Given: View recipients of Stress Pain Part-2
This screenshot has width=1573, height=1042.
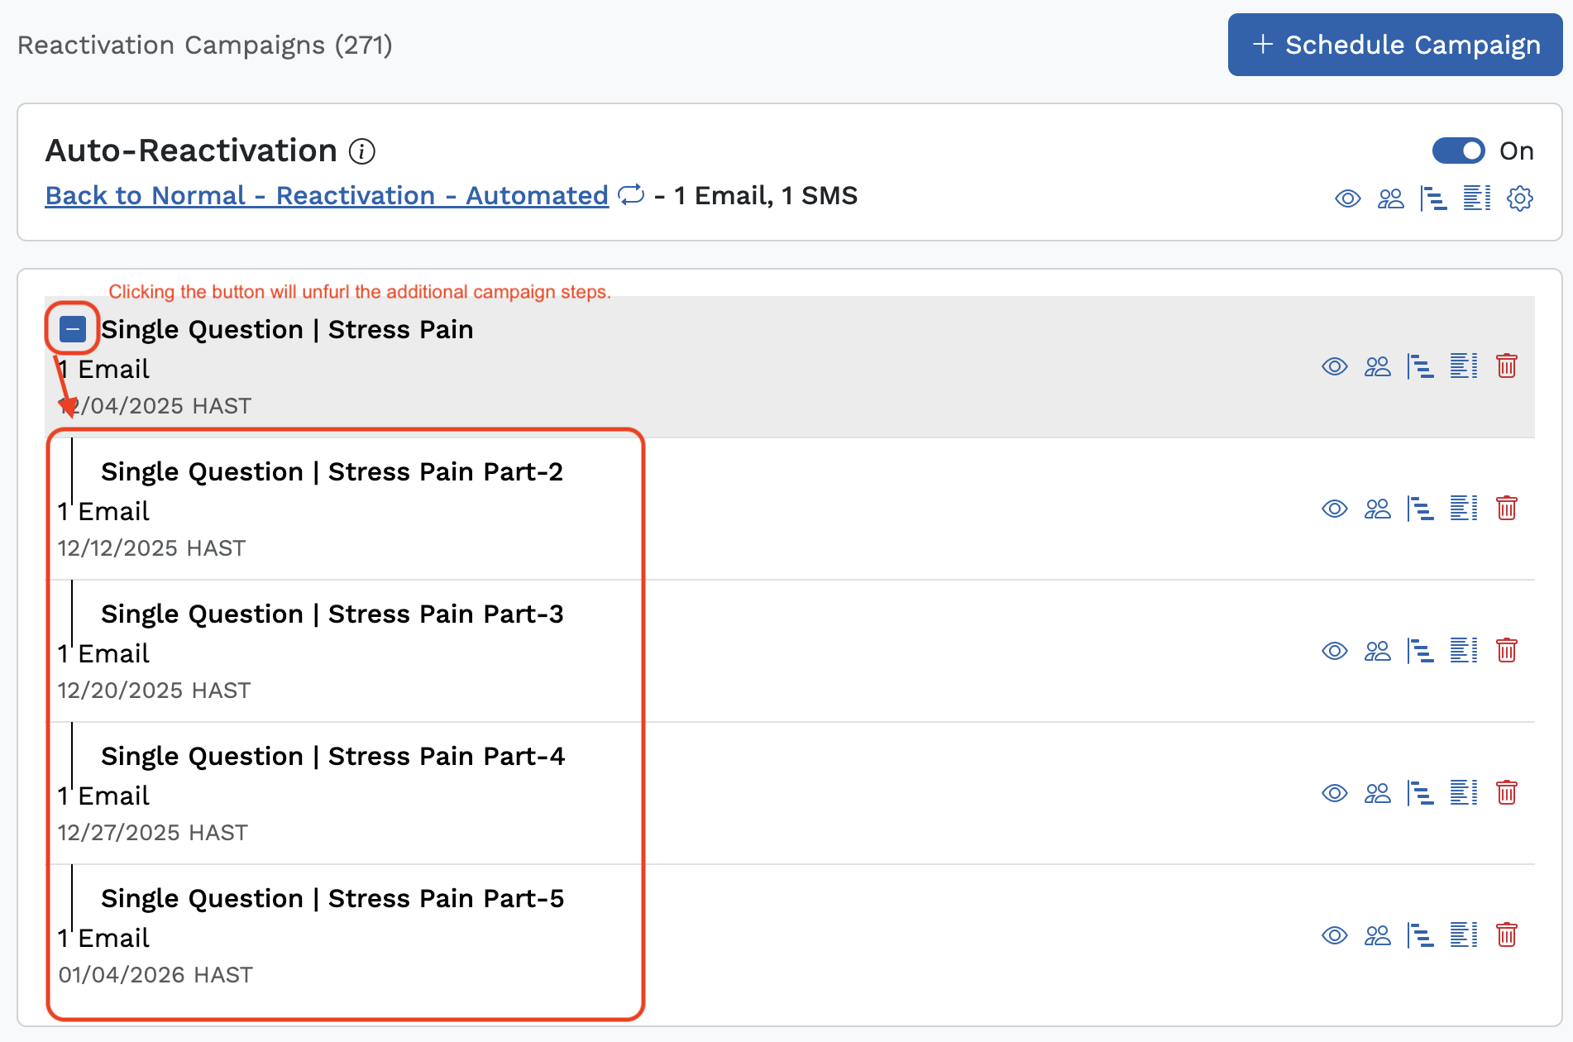Looking at the screenshot, I should (x=1378, y=509).
